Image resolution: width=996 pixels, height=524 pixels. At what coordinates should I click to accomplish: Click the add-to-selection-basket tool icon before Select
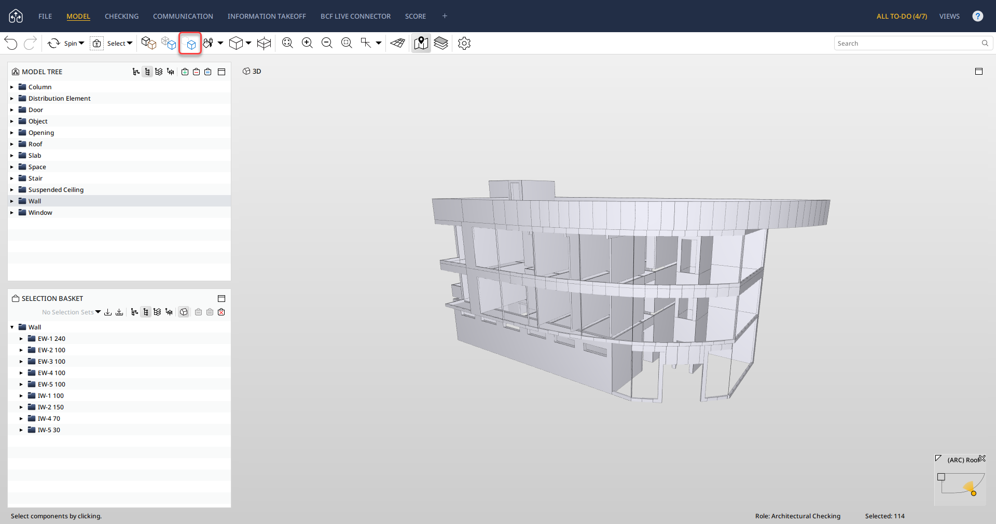pyautogui.click(x=97, y=43)
